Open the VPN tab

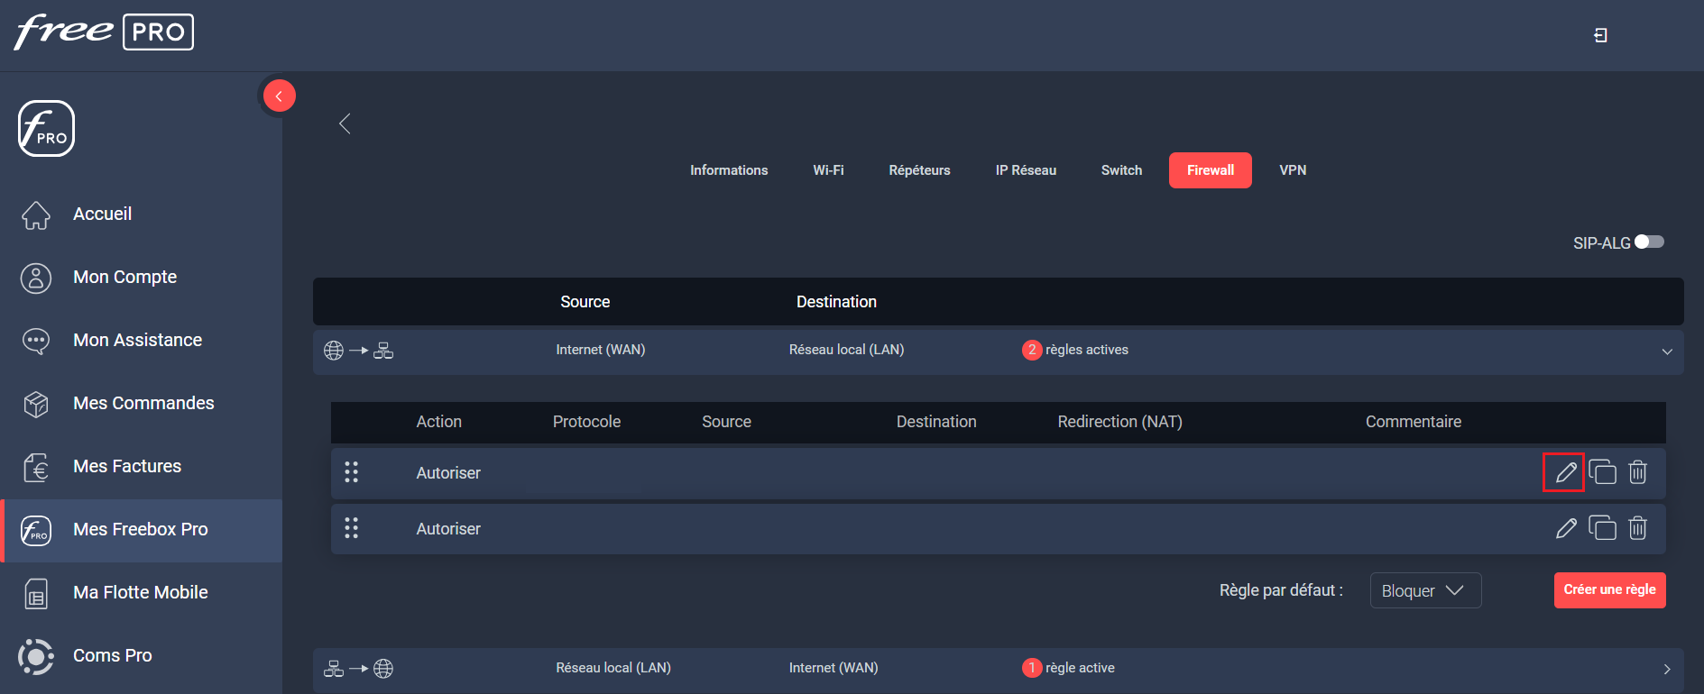pos(1293,170)
